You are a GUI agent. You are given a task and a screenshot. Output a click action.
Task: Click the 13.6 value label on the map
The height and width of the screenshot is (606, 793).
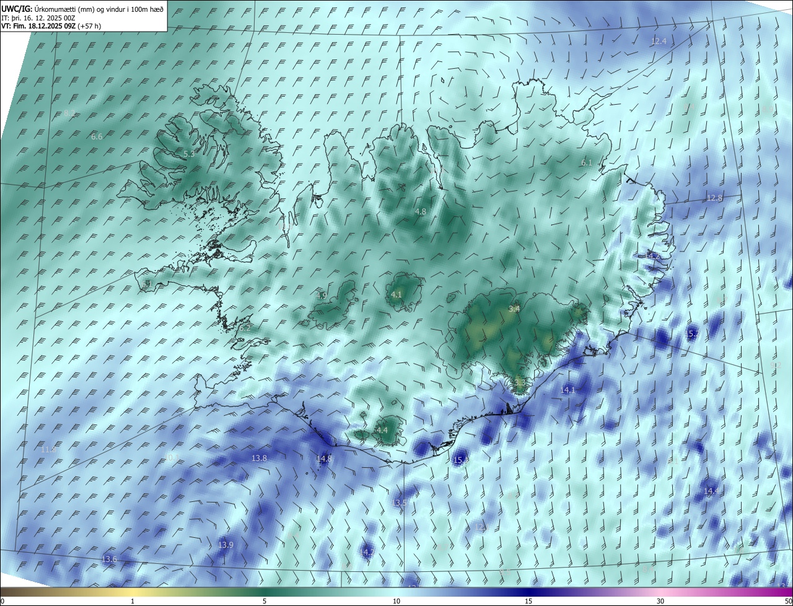click(x=109, y=559)
